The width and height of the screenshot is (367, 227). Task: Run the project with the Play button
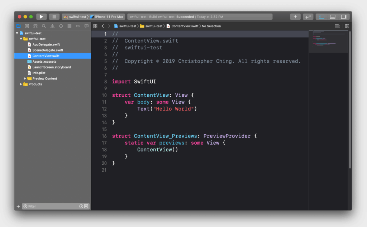point(41,16)
